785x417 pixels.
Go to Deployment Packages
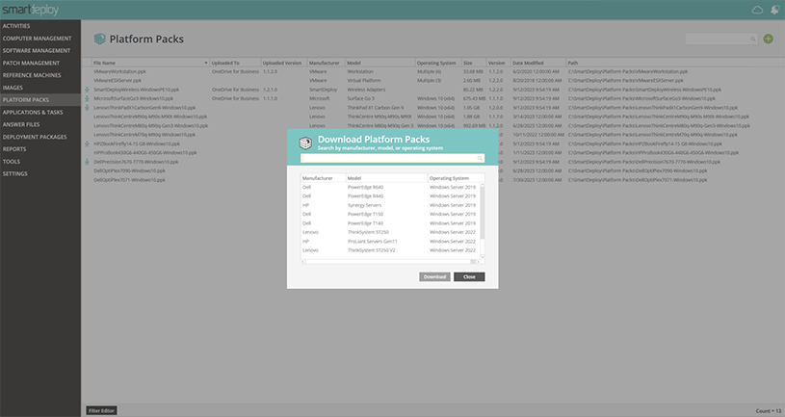point(35,137)
